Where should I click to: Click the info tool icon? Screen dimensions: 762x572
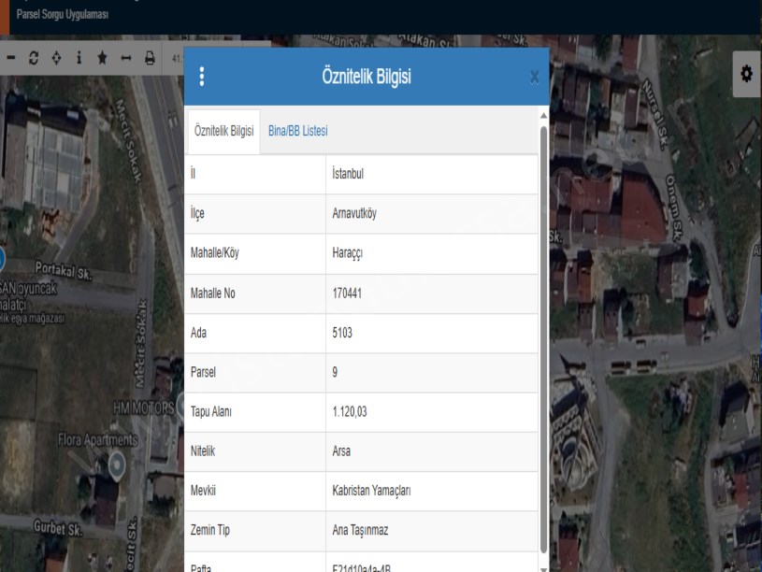click(79, 58)
